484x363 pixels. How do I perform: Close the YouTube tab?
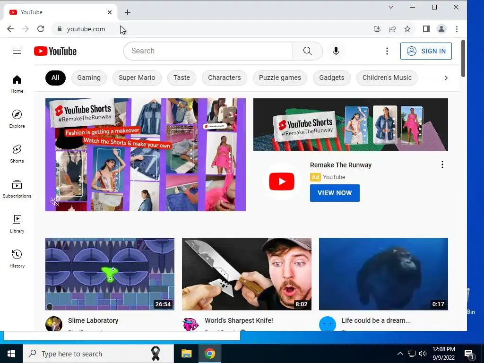tap(110, 12)
